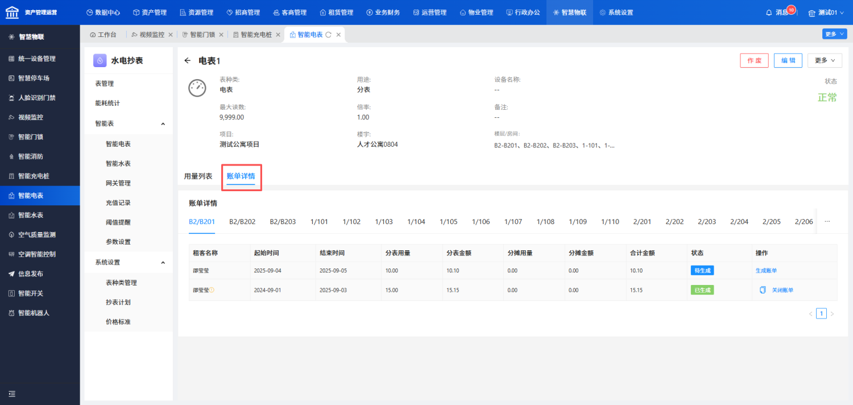Close the 智能充电桩 tab
Screen dimensions: 853x405
click(x=278, y=35)
